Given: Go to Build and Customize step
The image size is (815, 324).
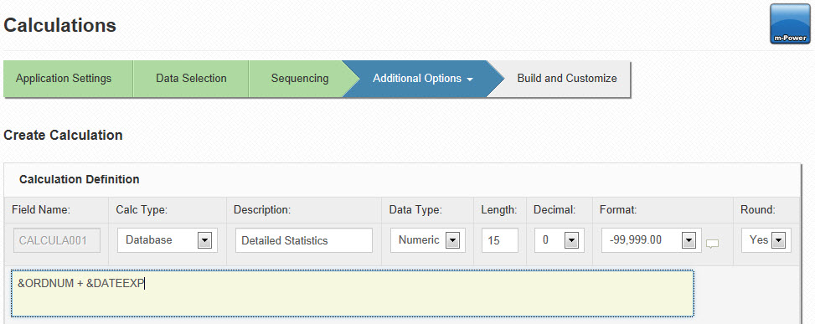Looking at the screenshot, I should pyautogui.click(x=566, y=79).
